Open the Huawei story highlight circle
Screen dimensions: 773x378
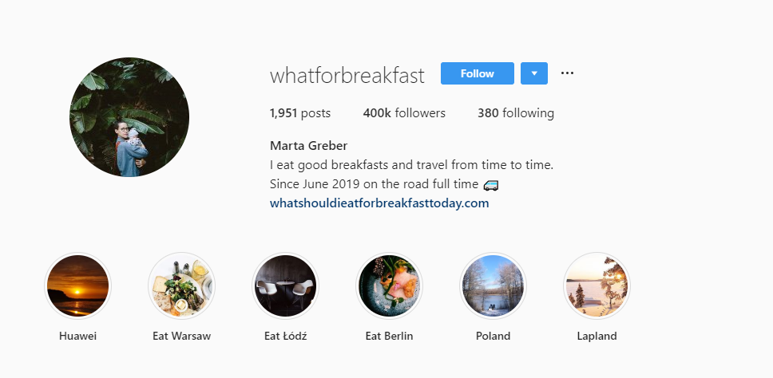pos(77,285)
